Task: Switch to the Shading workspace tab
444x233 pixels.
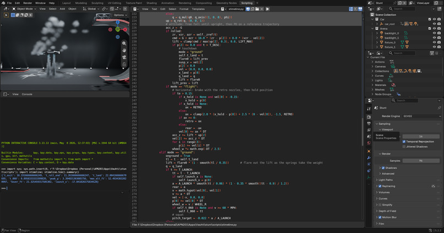Action: point(151,3)
